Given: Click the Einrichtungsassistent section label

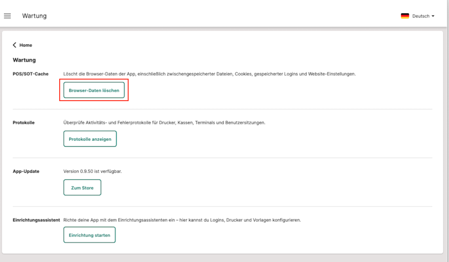Looking at the screenshot, I should coord(36,220).
